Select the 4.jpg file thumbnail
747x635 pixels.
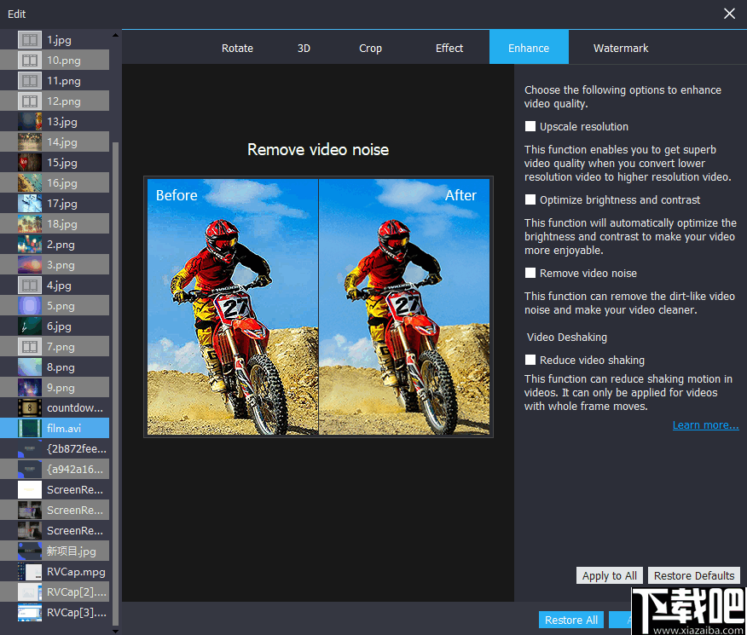click(x=55, y=285)
